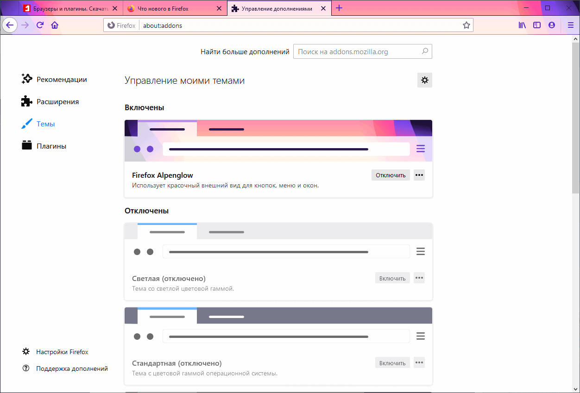Reload the current page
This screenshot has width=580, height=393.
tap(40, 25)
